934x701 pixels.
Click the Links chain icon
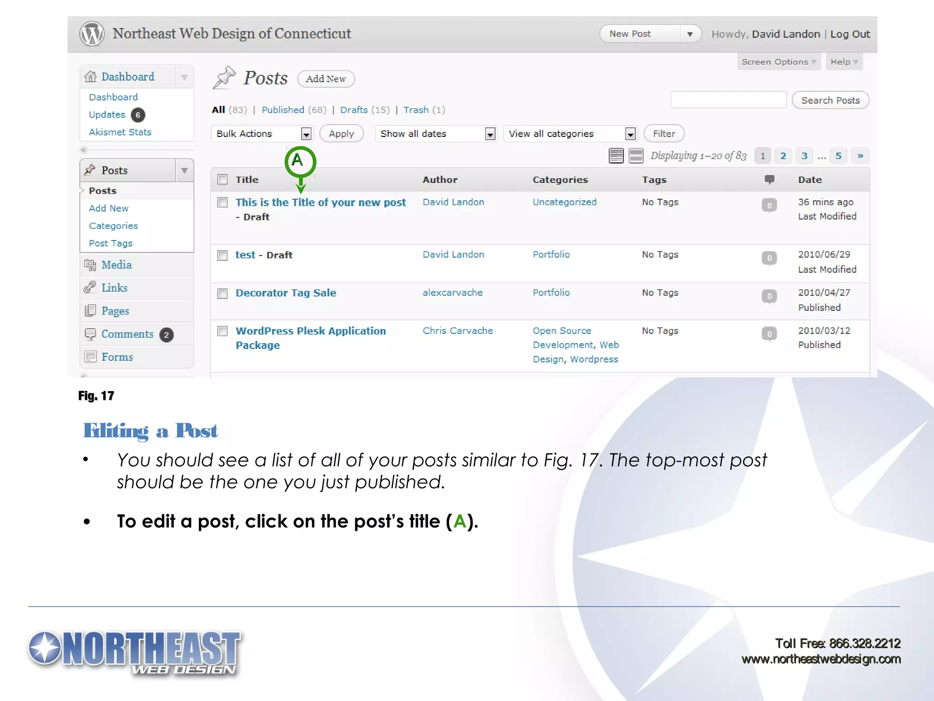tap(90, 288)
